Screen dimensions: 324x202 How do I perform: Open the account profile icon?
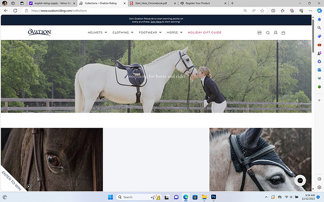(x=275, y=32)
